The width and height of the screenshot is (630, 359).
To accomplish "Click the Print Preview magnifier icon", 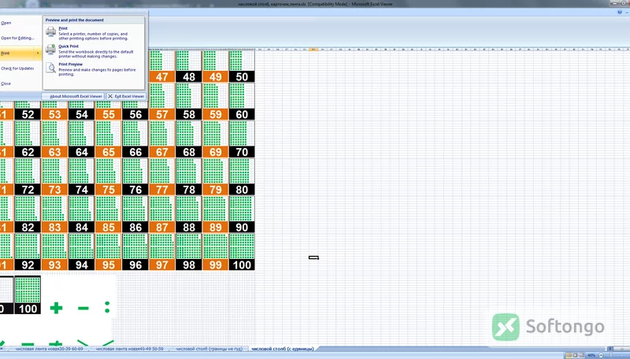I will click(x=51, y=68).
